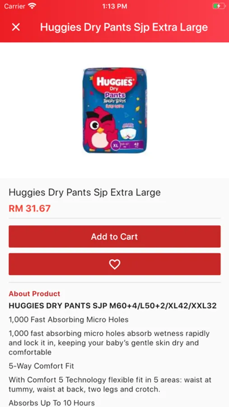Tap the battery icon in status bar
This screenshot has height=407, width=229.
219,6
